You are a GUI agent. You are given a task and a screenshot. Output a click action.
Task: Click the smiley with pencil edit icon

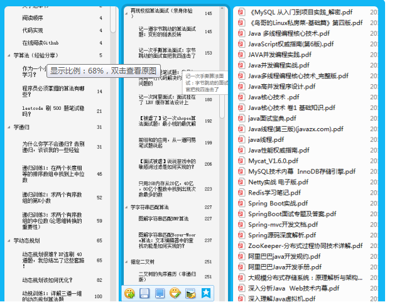coord(175,293)
